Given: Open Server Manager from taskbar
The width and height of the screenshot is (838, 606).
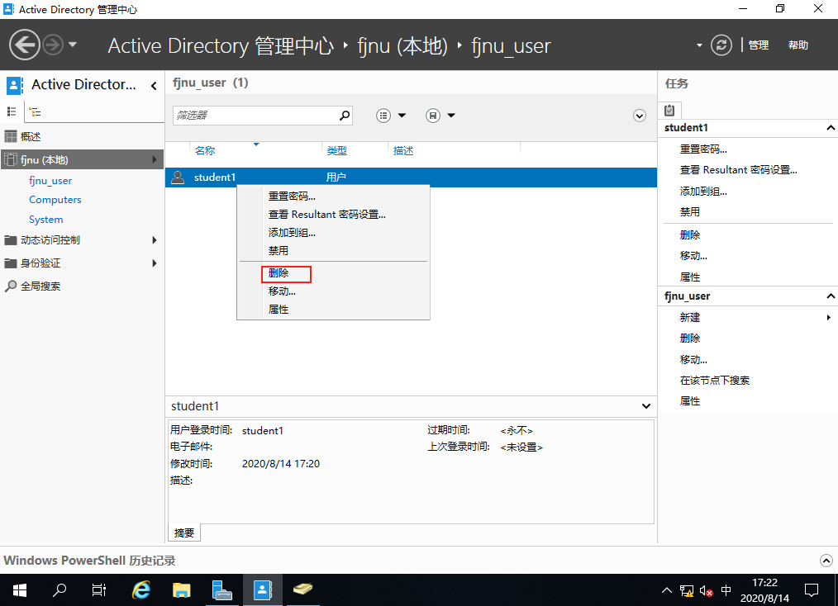Looking at the screenshot, I should [x=221, y=590].
